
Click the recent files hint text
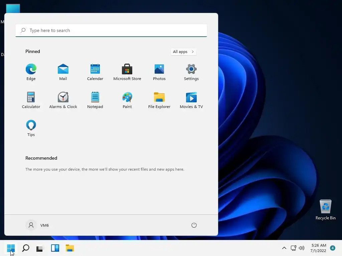(x=105, y=169)
